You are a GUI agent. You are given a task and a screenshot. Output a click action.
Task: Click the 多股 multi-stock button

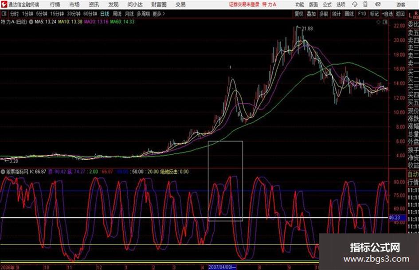324,14
